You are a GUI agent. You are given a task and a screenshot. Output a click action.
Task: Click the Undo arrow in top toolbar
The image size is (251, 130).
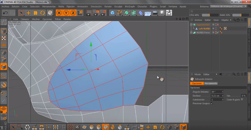pos(5,12)
